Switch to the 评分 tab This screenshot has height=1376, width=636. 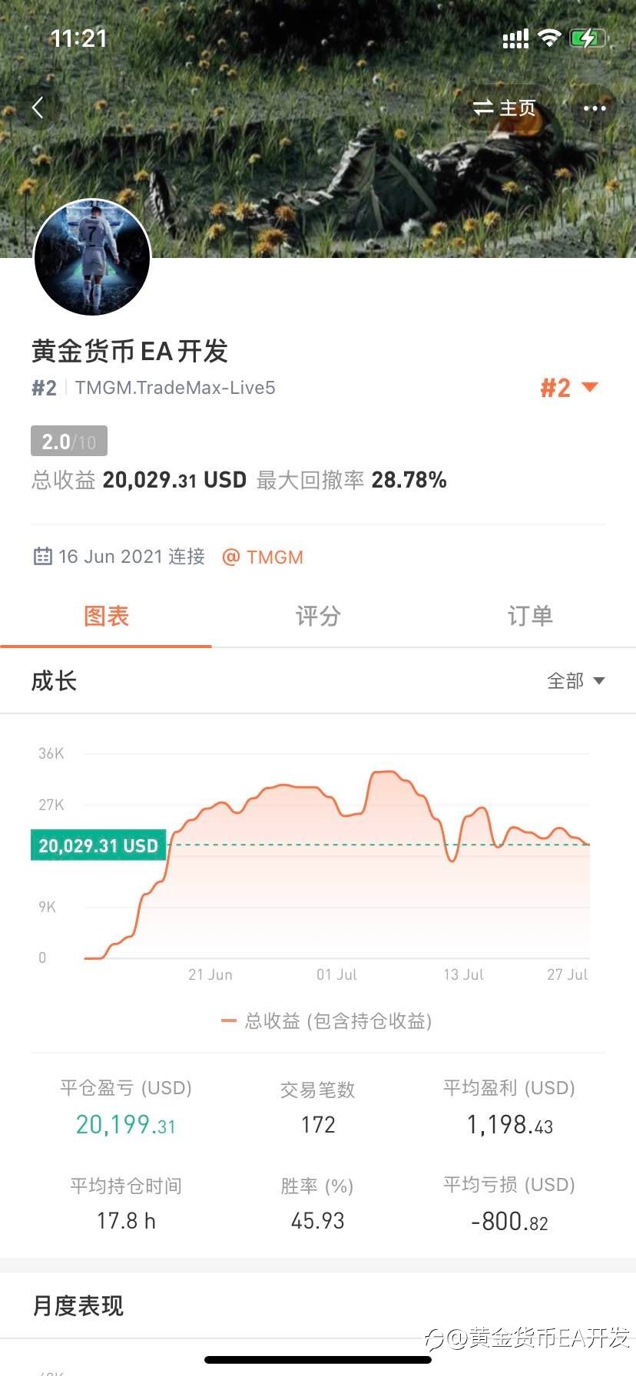tap(318, 616)
